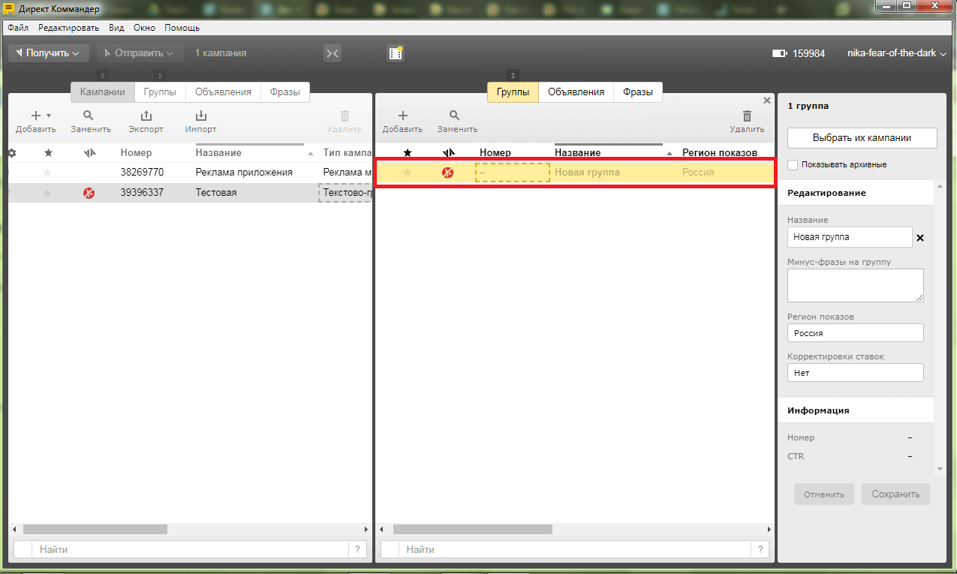
Task: Sort campaigns by star column header
Action: 48,153
